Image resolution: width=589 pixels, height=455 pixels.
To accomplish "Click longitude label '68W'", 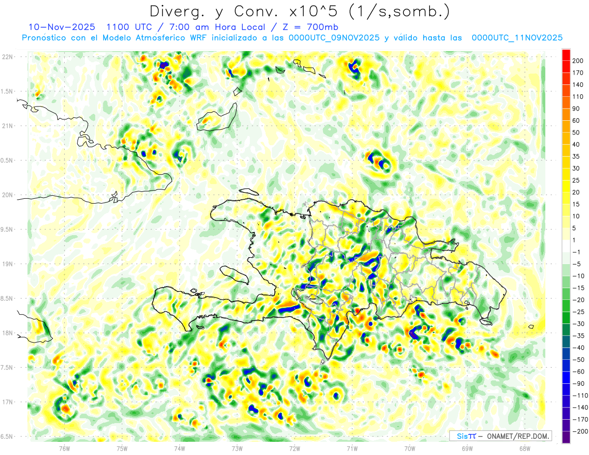I will pyautogui.click(x=524, y=449).
